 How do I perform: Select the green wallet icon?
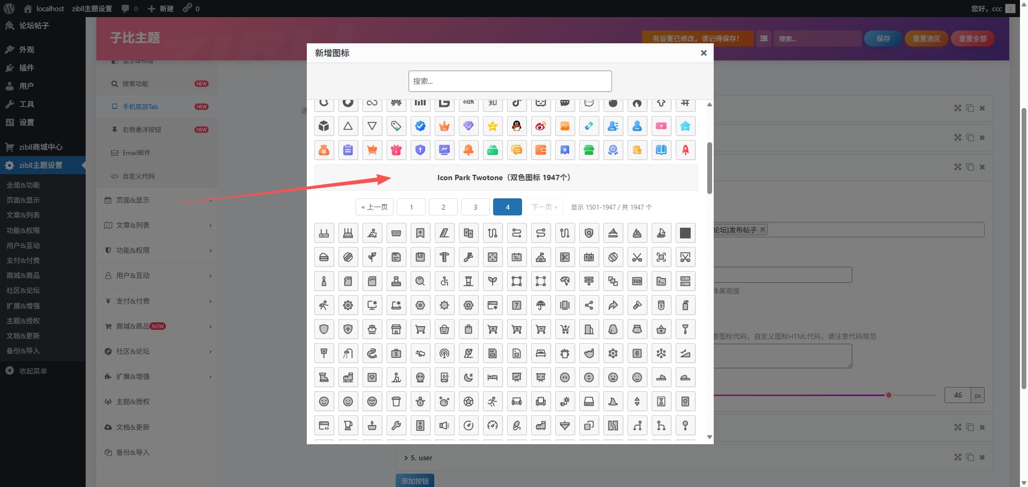[x=493, y=150]
